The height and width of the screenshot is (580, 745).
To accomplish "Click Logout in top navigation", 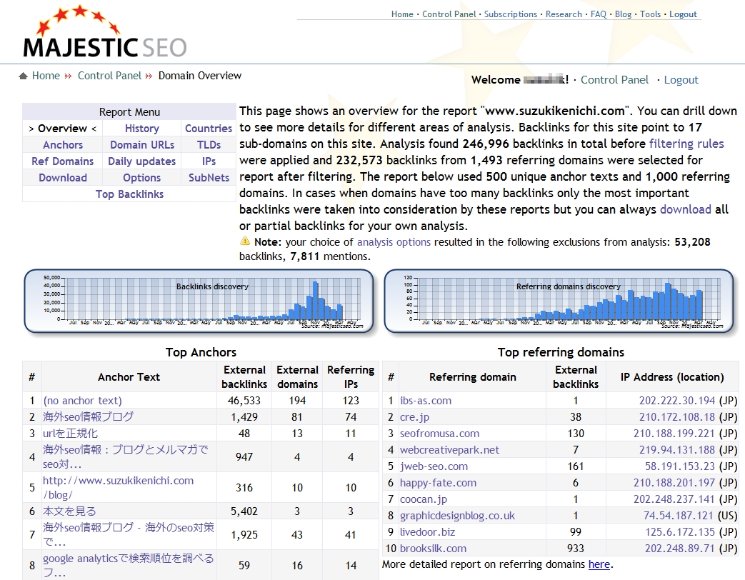I will [x=683, y=14].
